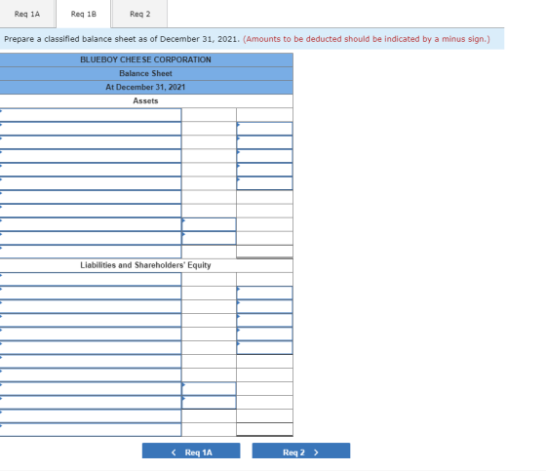Viewport: 546px width, 472px height.
Task: Open first account dropdown directly below Assets heading
Action: [x=91, y=115]
